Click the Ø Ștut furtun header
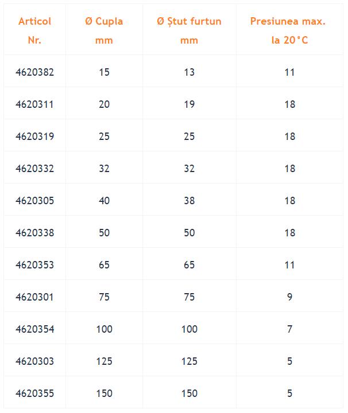Screen dimensions: 348x413 [190, 30]
